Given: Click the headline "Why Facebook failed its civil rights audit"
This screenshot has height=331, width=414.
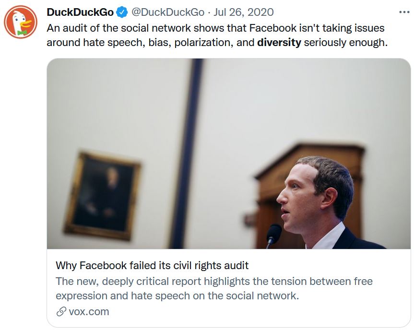Looking at the screenshot, I should pyautogui.click(x=152, y=265).
